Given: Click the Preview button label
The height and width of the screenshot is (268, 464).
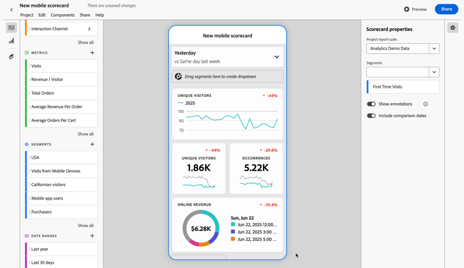Looking at the screenshot, I should pos(419,9).
